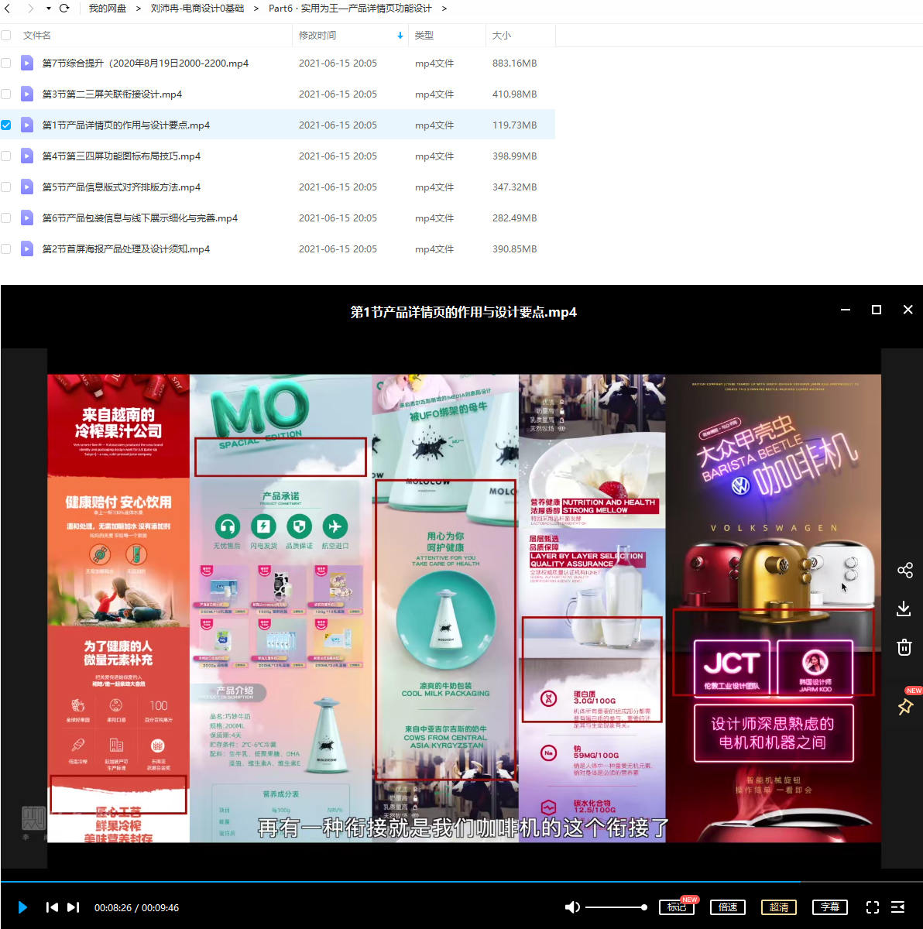
Task: Navigate to 我的网盘 breadcrumb
Action: click(x=107, y=9)
